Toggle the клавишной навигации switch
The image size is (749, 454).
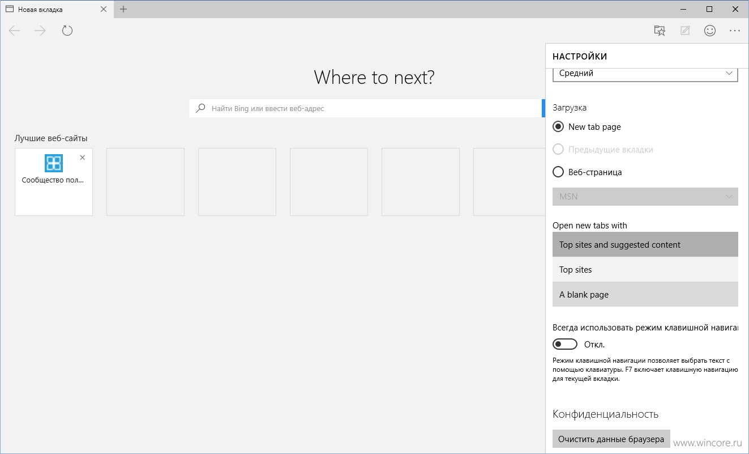click(565, 344)
